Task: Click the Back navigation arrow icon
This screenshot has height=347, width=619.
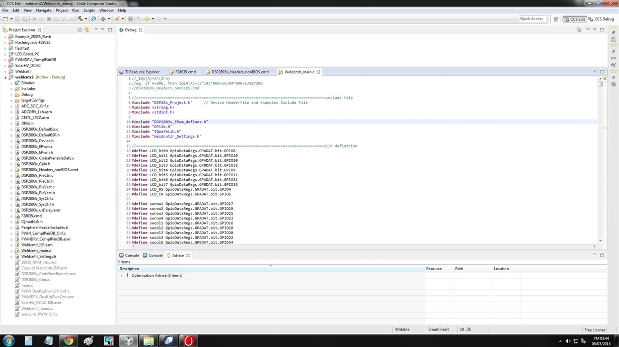Action: 147,19
